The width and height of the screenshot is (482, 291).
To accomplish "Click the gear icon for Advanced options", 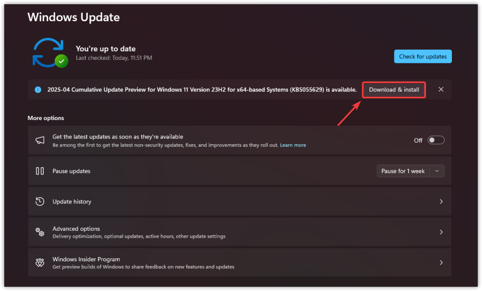I will [40, 232].
